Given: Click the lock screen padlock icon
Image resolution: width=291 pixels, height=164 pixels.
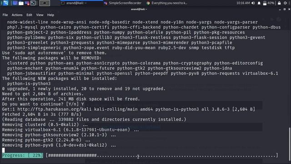Looking at the screenshot, I should click(x=279, y=3).
